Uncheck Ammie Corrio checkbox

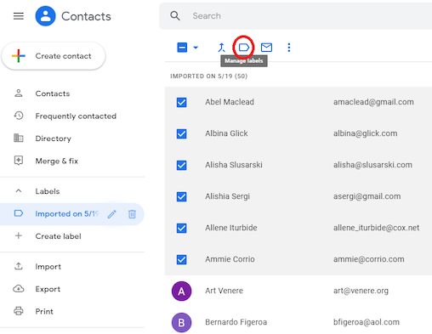[x=181, y=259]
